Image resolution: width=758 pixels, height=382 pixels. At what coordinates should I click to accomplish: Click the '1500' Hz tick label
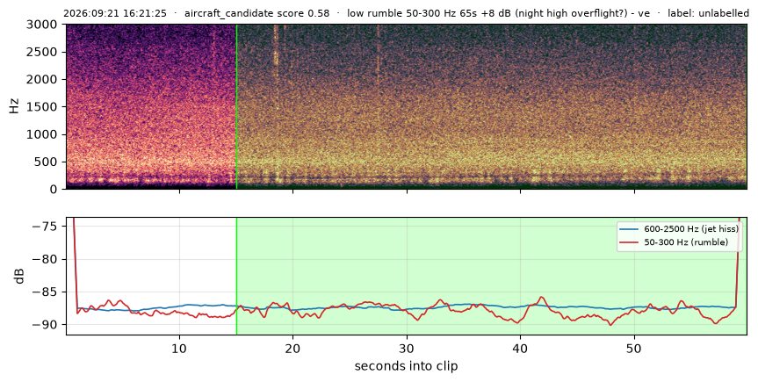pyautogui.click(x=44, y=107)
